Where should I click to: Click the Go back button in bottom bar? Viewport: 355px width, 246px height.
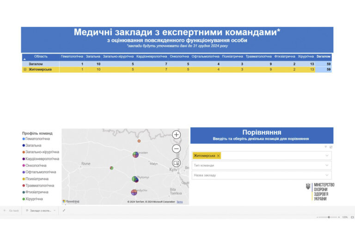point(12,210)
